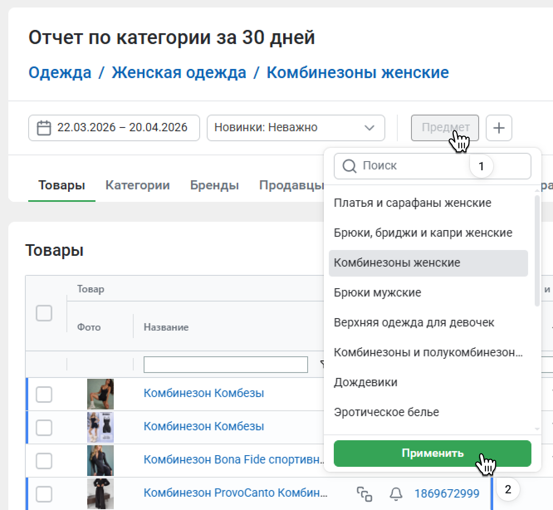Open first Комбинезон Комбезы product photo
This screenshot has width=553, height=510.
pos(100,394)
